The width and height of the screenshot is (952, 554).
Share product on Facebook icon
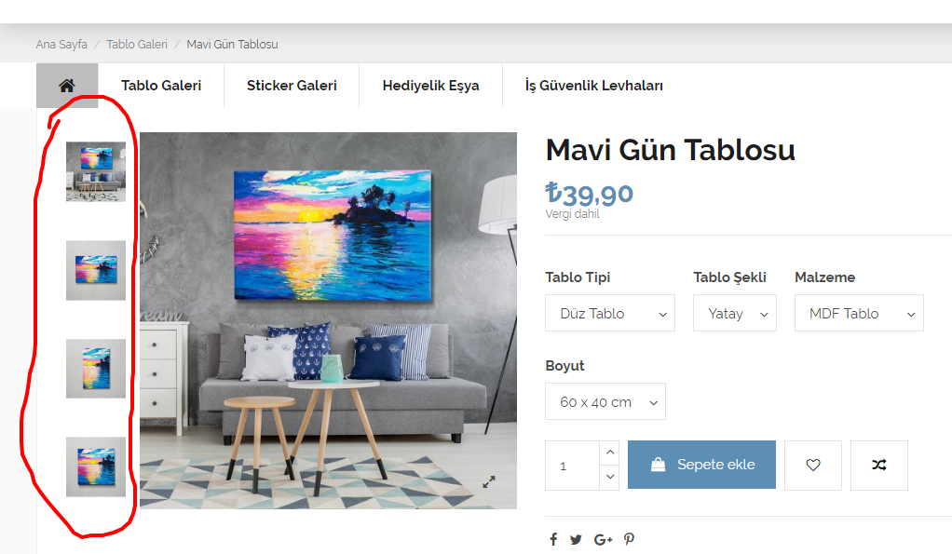[553, 539]
